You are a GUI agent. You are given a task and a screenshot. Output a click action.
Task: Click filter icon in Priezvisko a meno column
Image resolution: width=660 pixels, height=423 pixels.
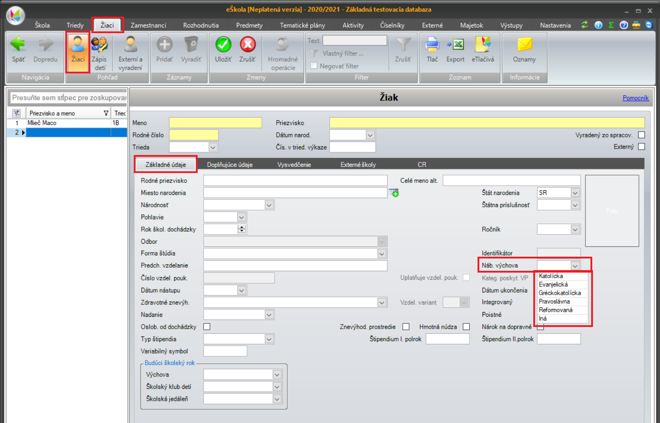click(x=106, y=113)
